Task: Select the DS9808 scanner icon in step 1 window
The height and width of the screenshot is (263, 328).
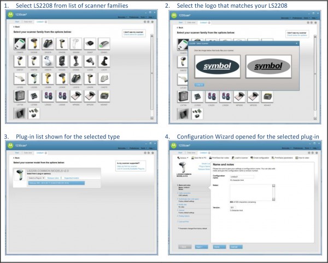Action: click(76, 61)
